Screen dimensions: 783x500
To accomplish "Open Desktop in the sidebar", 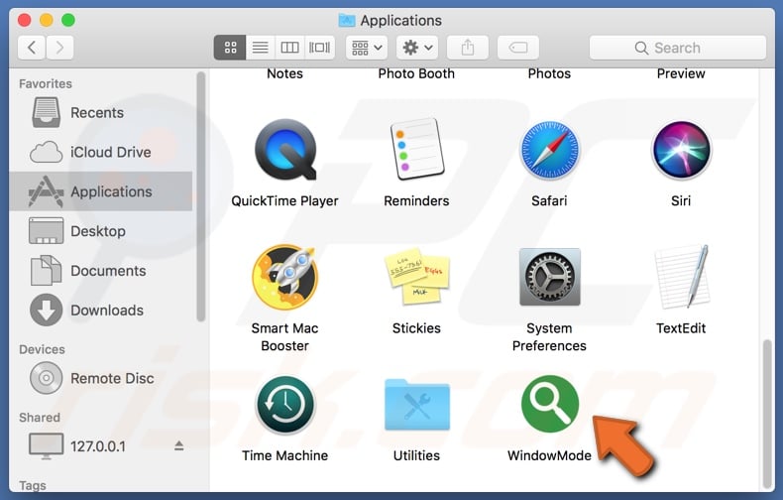I will click(x=100, y=231).
